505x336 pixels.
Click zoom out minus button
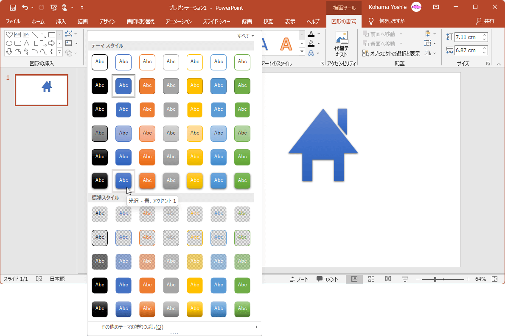(x=418, y=279)
